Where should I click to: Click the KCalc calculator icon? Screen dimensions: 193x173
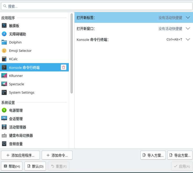point(4,59)
